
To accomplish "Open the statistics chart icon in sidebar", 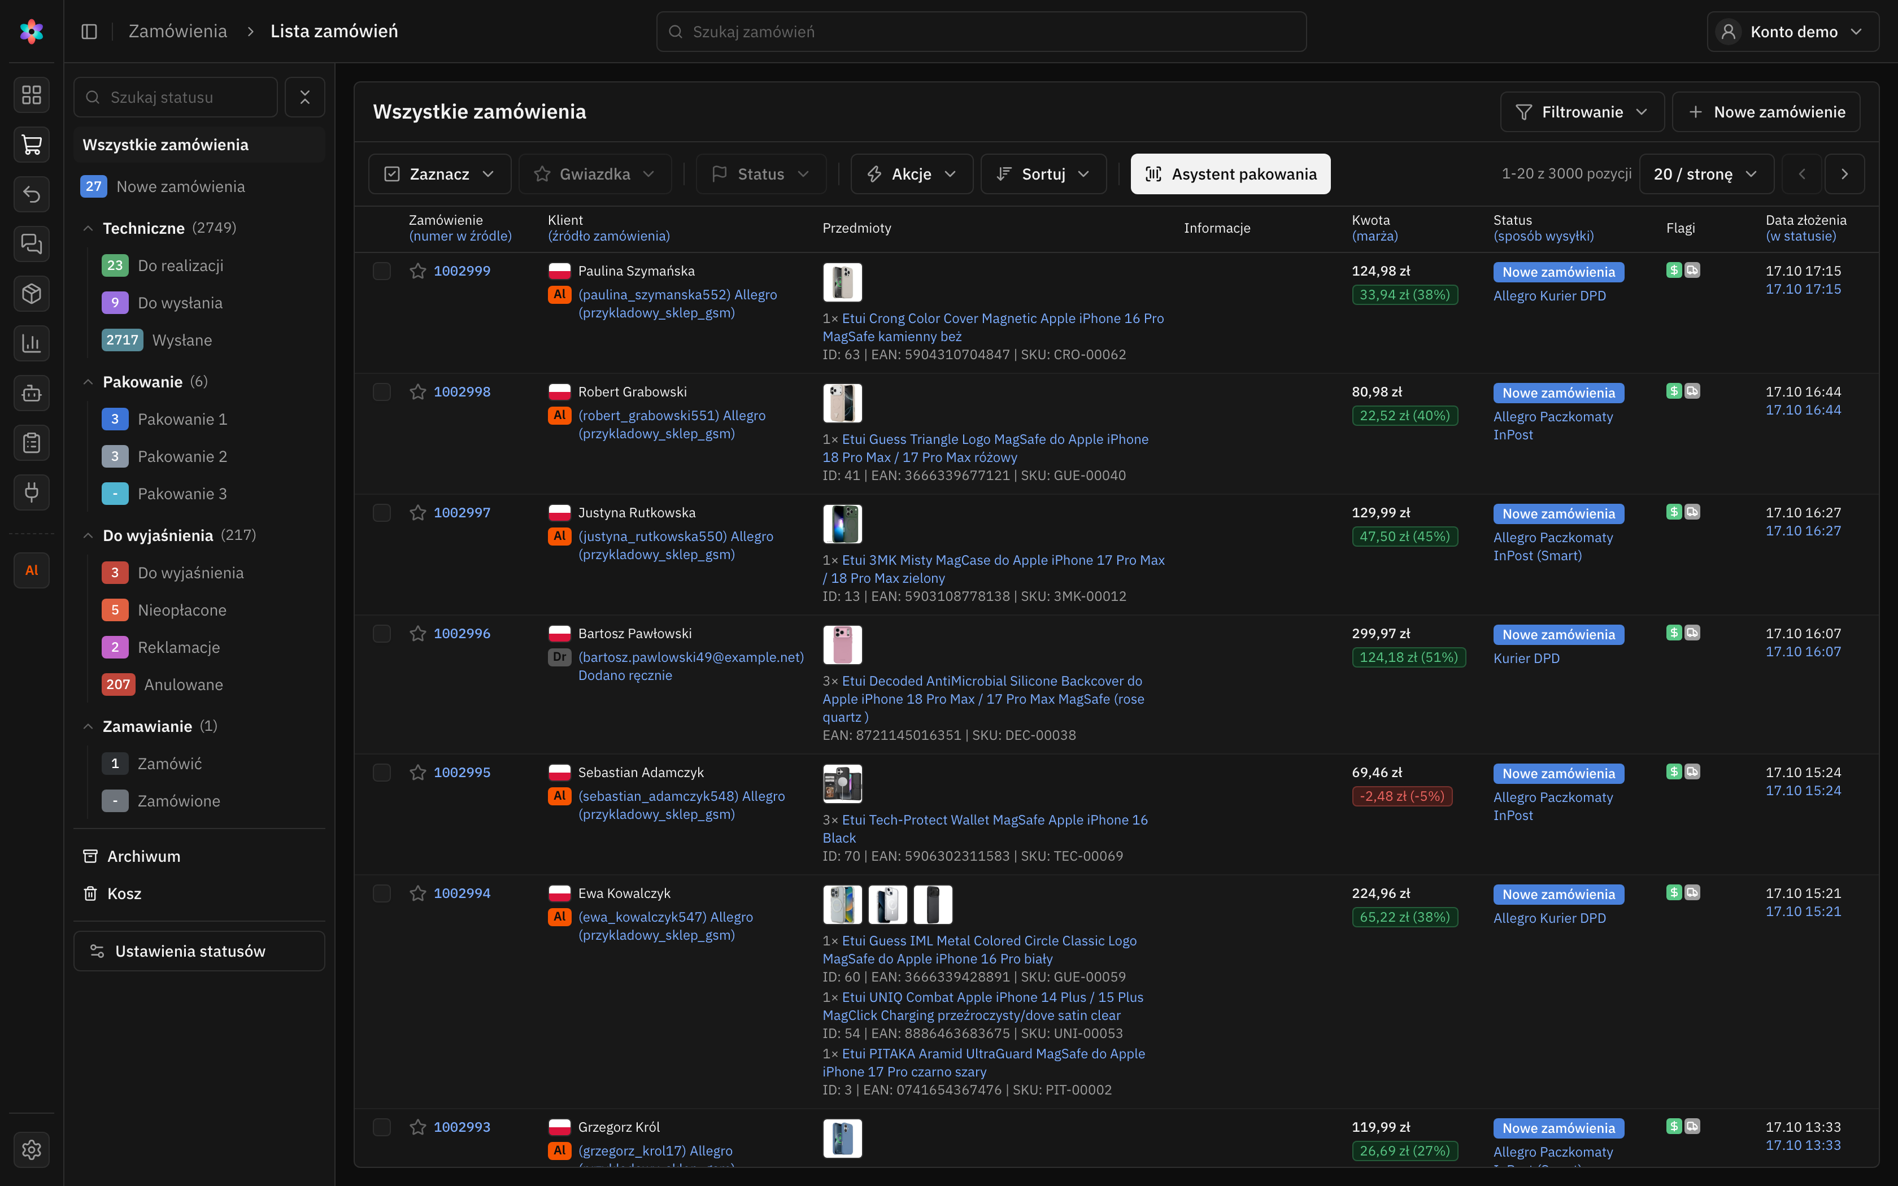I will tap(32, 343).
